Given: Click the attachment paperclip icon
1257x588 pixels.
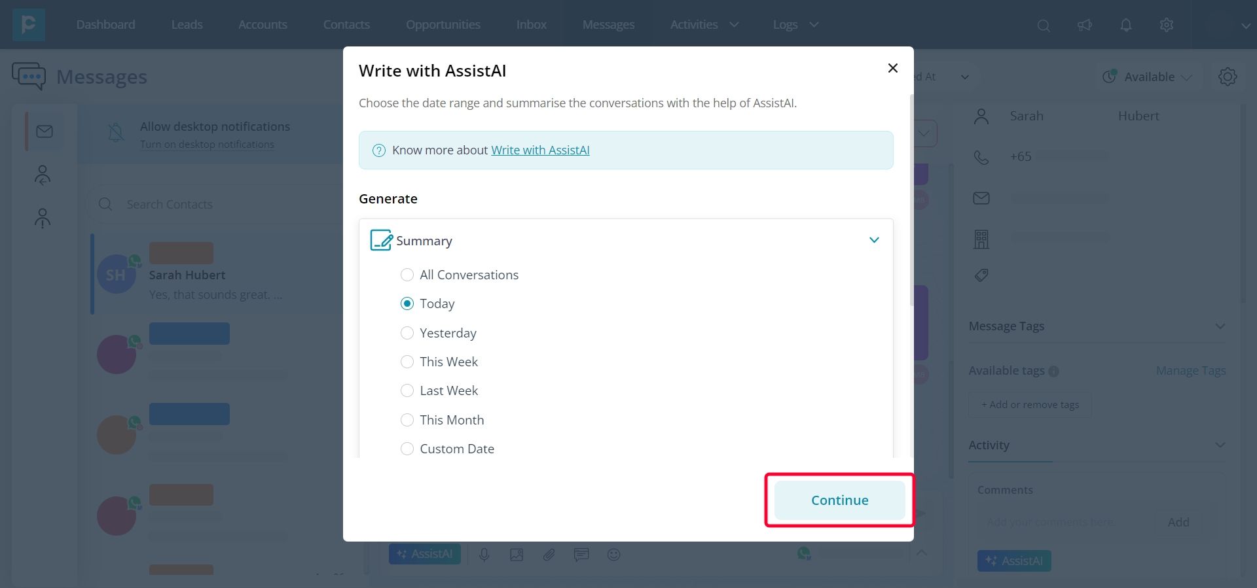Looking at the screenshot, I should [549, 555].
